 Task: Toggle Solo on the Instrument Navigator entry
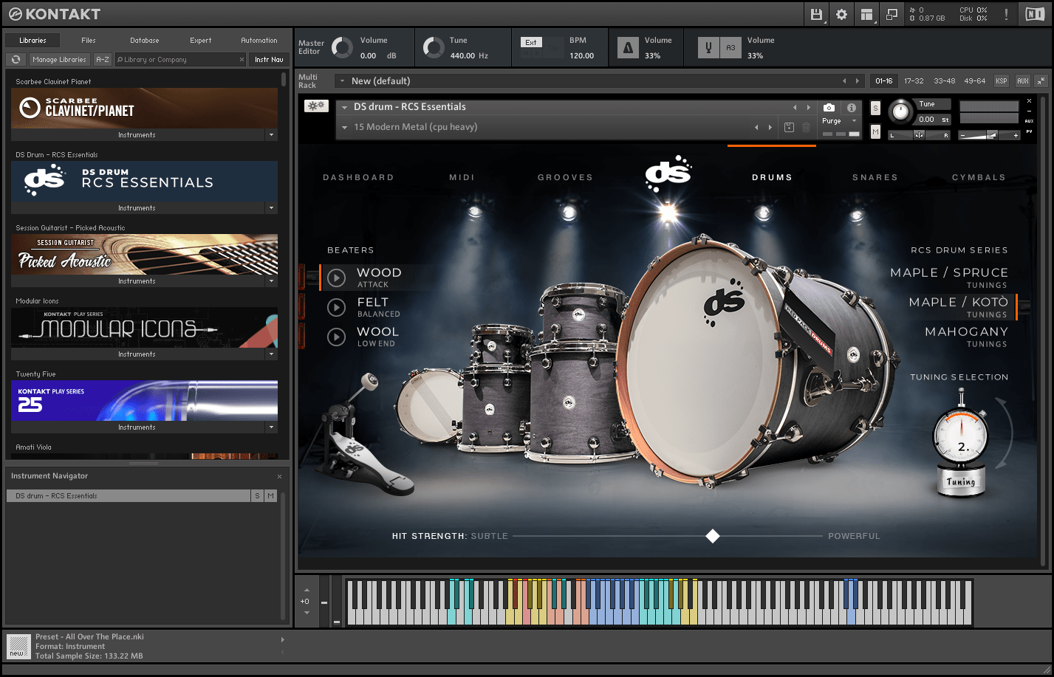(x=256, y=495)
